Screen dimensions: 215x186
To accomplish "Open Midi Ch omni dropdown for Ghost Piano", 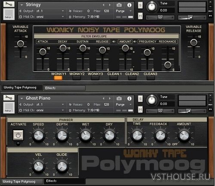I will coord(42,110).
